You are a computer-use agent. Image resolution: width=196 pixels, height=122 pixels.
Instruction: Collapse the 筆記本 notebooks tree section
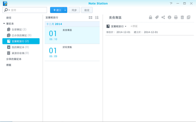pos(4,24)
